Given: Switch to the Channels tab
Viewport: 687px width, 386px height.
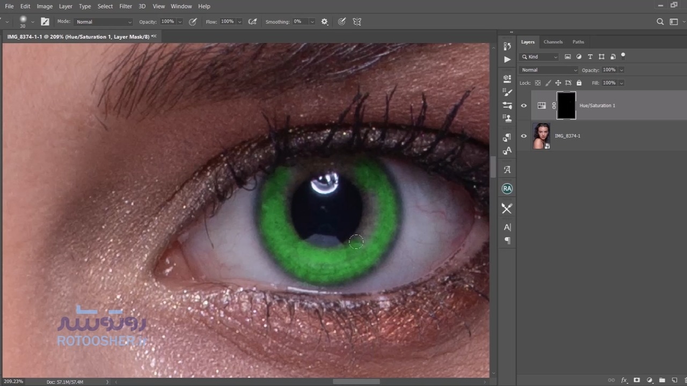Looking at the screenshot, I should coord(553,42).
